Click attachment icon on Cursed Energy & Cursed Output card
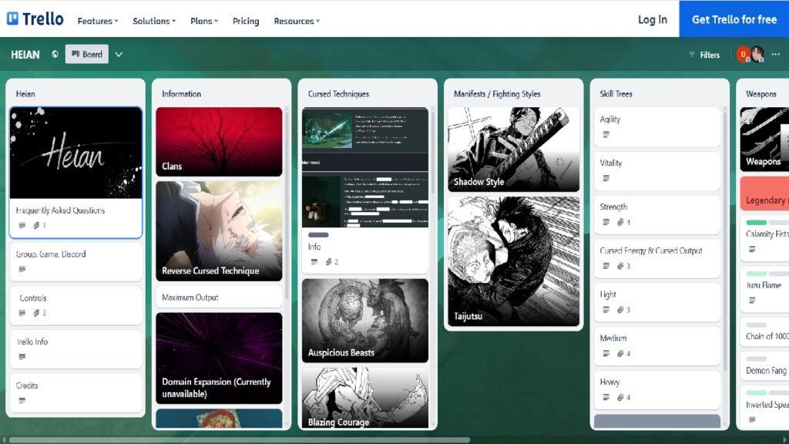The height and width of the screenshot is (444, 789). [620, 266]
